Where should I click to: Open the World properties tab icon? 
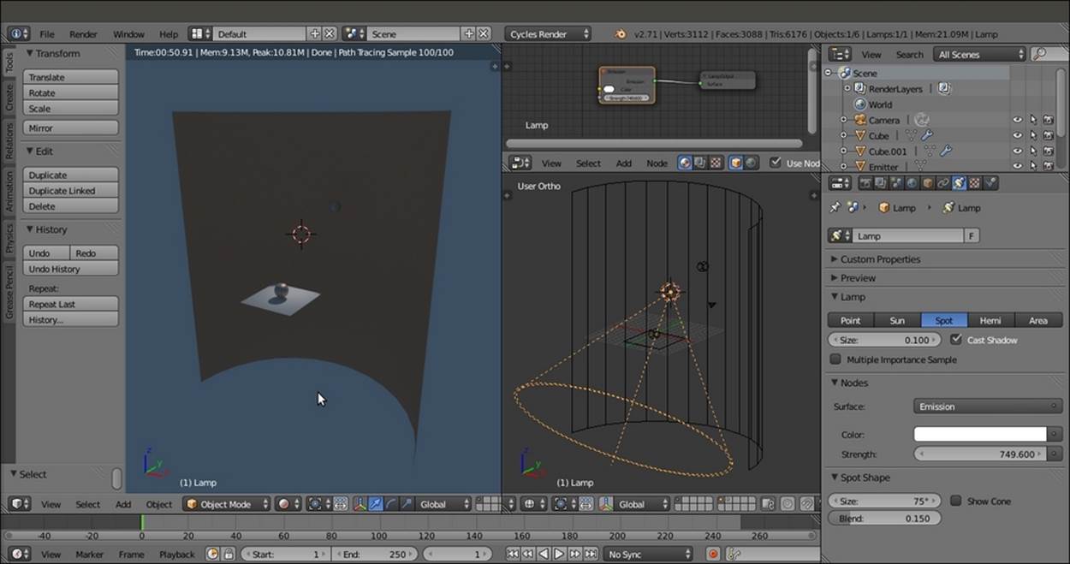912,183
